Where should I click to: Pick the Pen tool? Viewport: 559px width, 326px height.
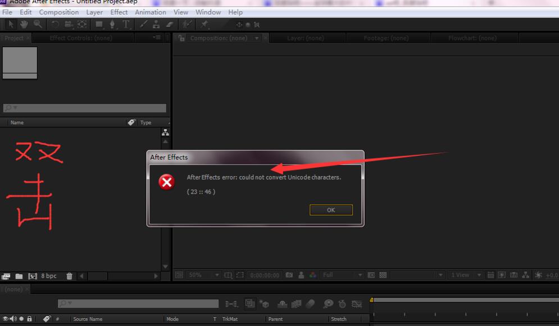112,24
